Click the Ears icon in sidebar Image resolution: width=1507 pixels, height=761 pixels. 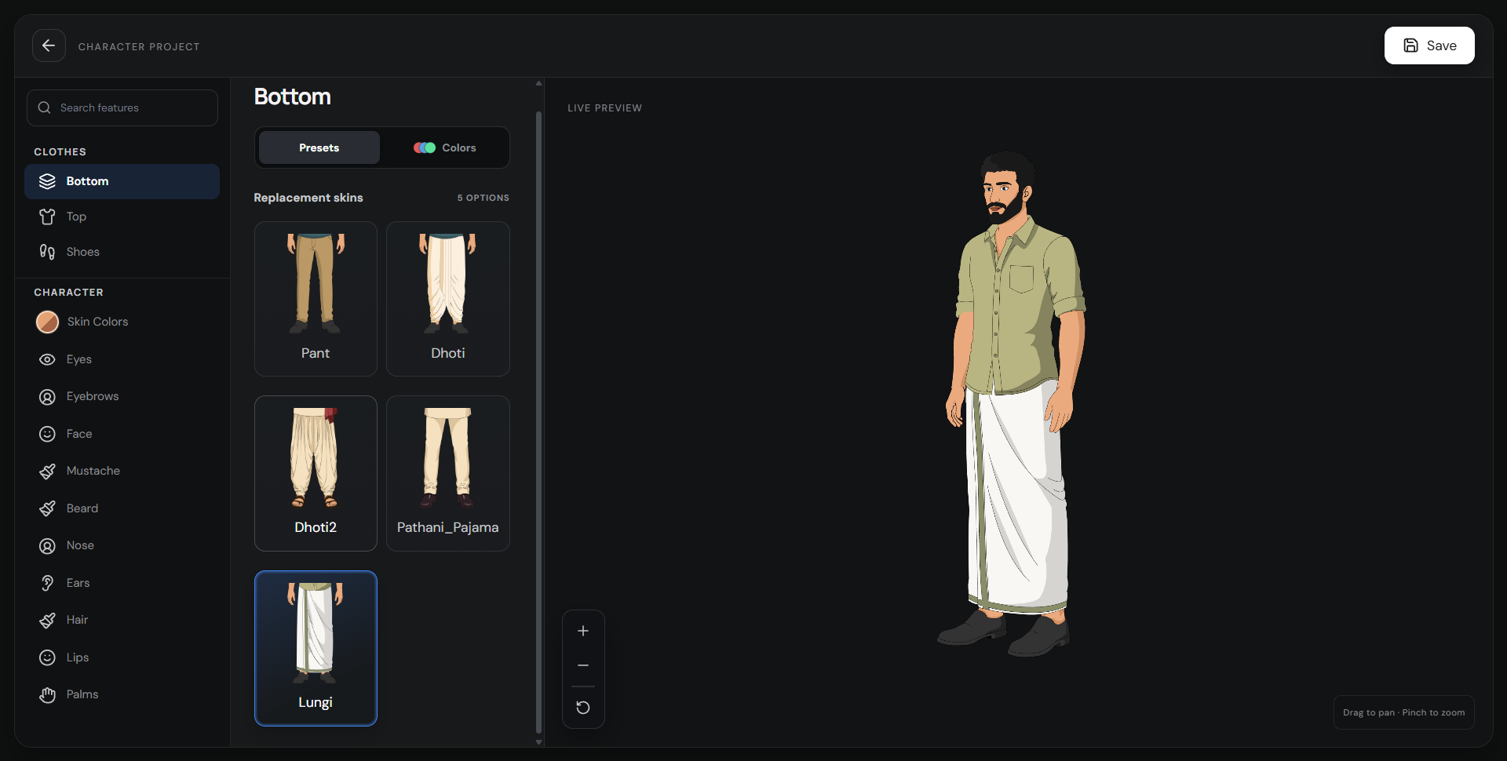tap(47, 583)
